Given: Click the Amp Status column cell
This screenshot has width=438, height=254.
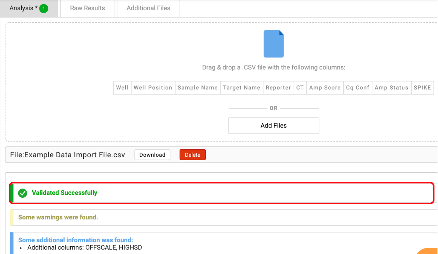Looking at the screenshot, I should [392, 88].
